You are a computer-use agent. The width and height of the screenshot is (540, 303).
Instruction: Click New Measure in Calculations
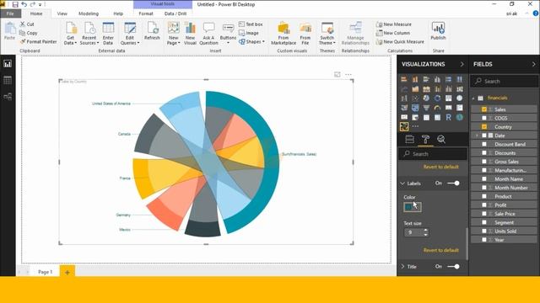click(x=394, y=24)
